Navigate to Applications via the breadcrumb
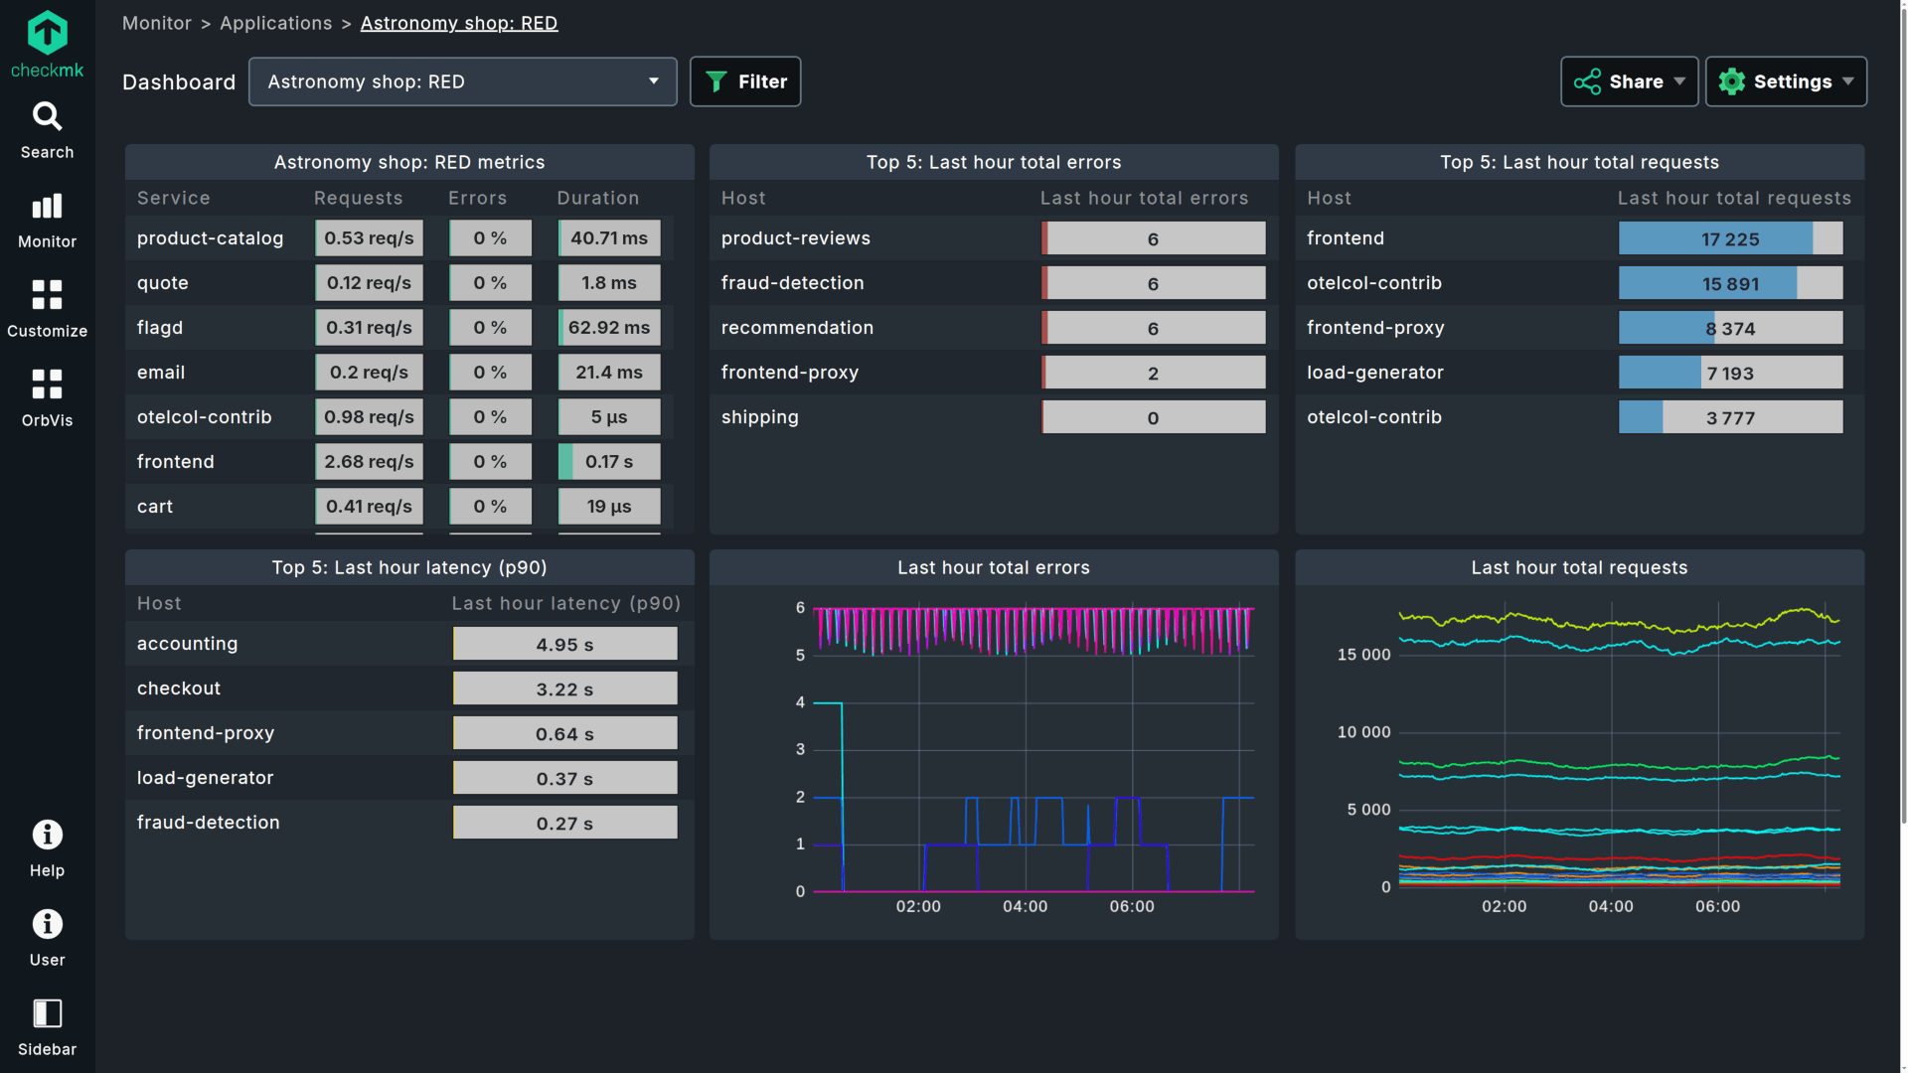 (275, 23)
